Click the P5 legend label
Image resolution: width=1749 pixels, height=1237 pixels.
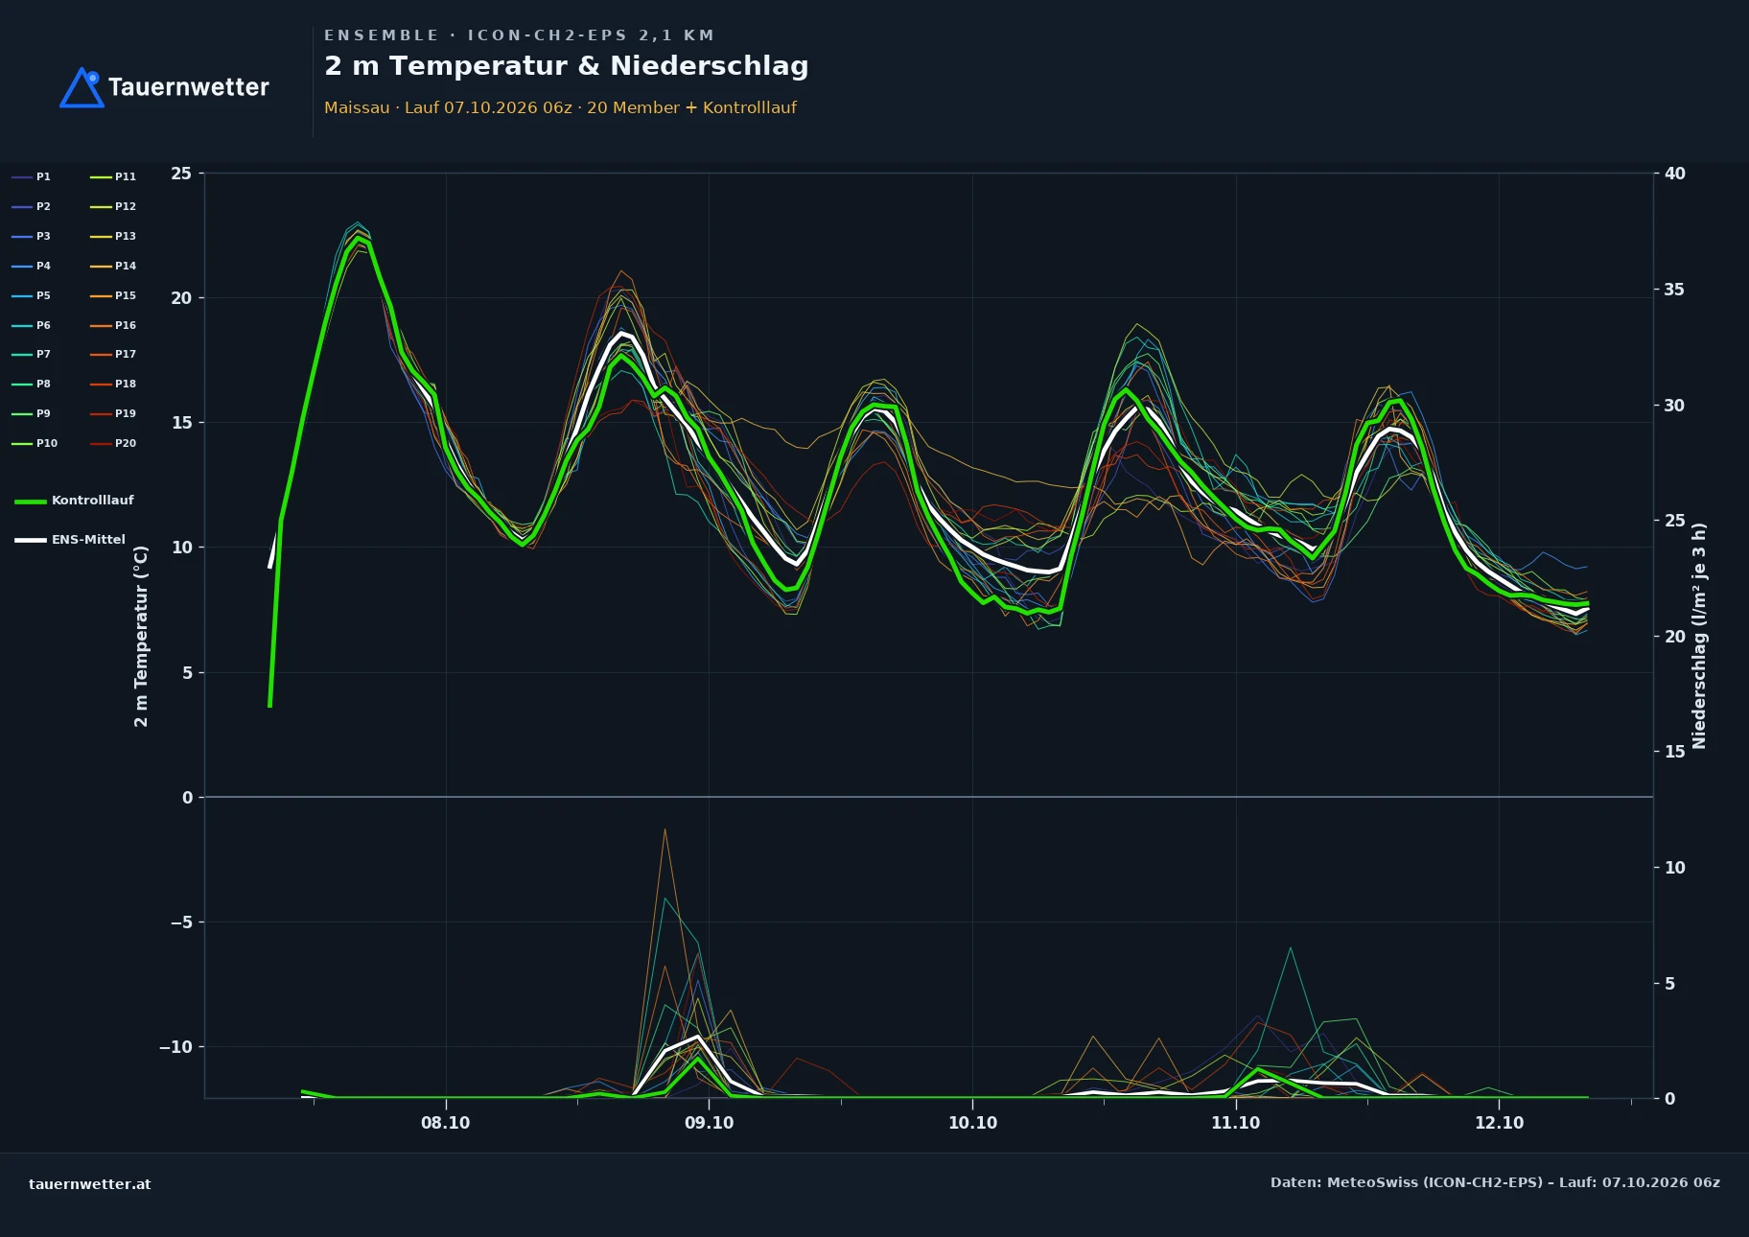[x=32, y=295]
